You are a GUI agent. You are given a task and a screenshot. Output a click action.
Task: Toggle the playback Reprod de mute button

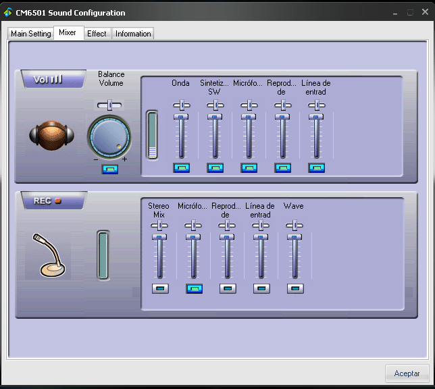point(283,167)
